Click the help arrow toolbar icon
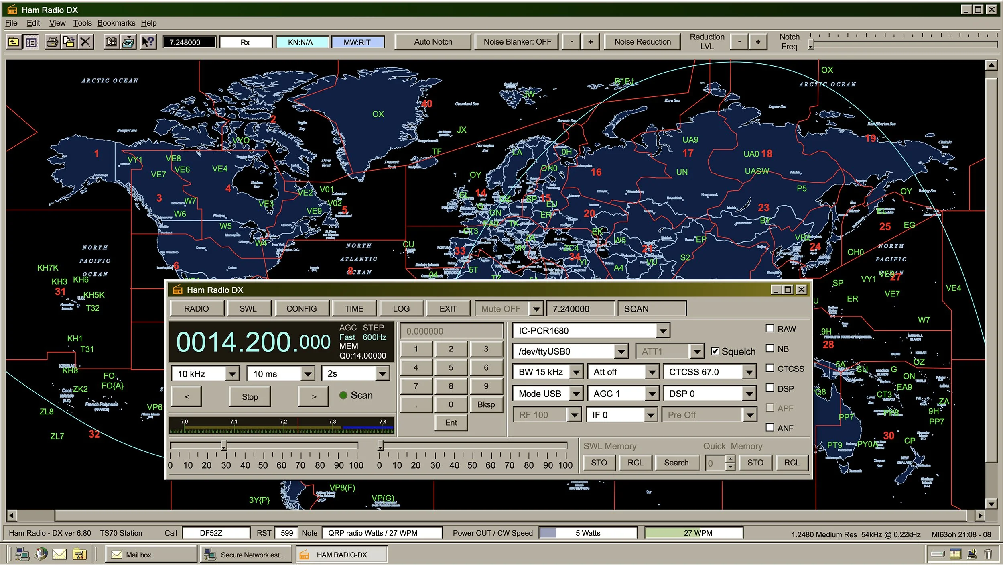Image resolution: width=1003 pixels, height=565 pixels. click(x=148, y=41)
